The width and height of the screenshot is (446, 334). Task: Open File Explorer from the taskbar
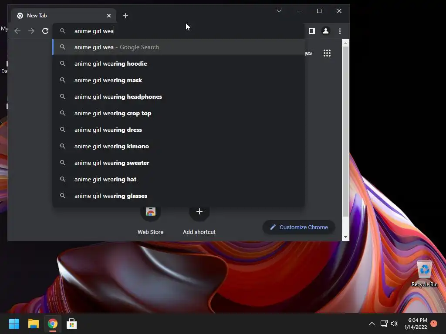click(x=33, y=324)
